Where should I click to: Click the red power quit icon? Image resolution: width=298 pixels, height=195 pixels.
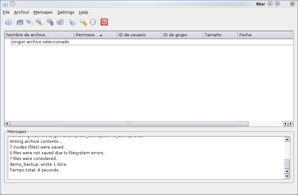tap(104, 22)
